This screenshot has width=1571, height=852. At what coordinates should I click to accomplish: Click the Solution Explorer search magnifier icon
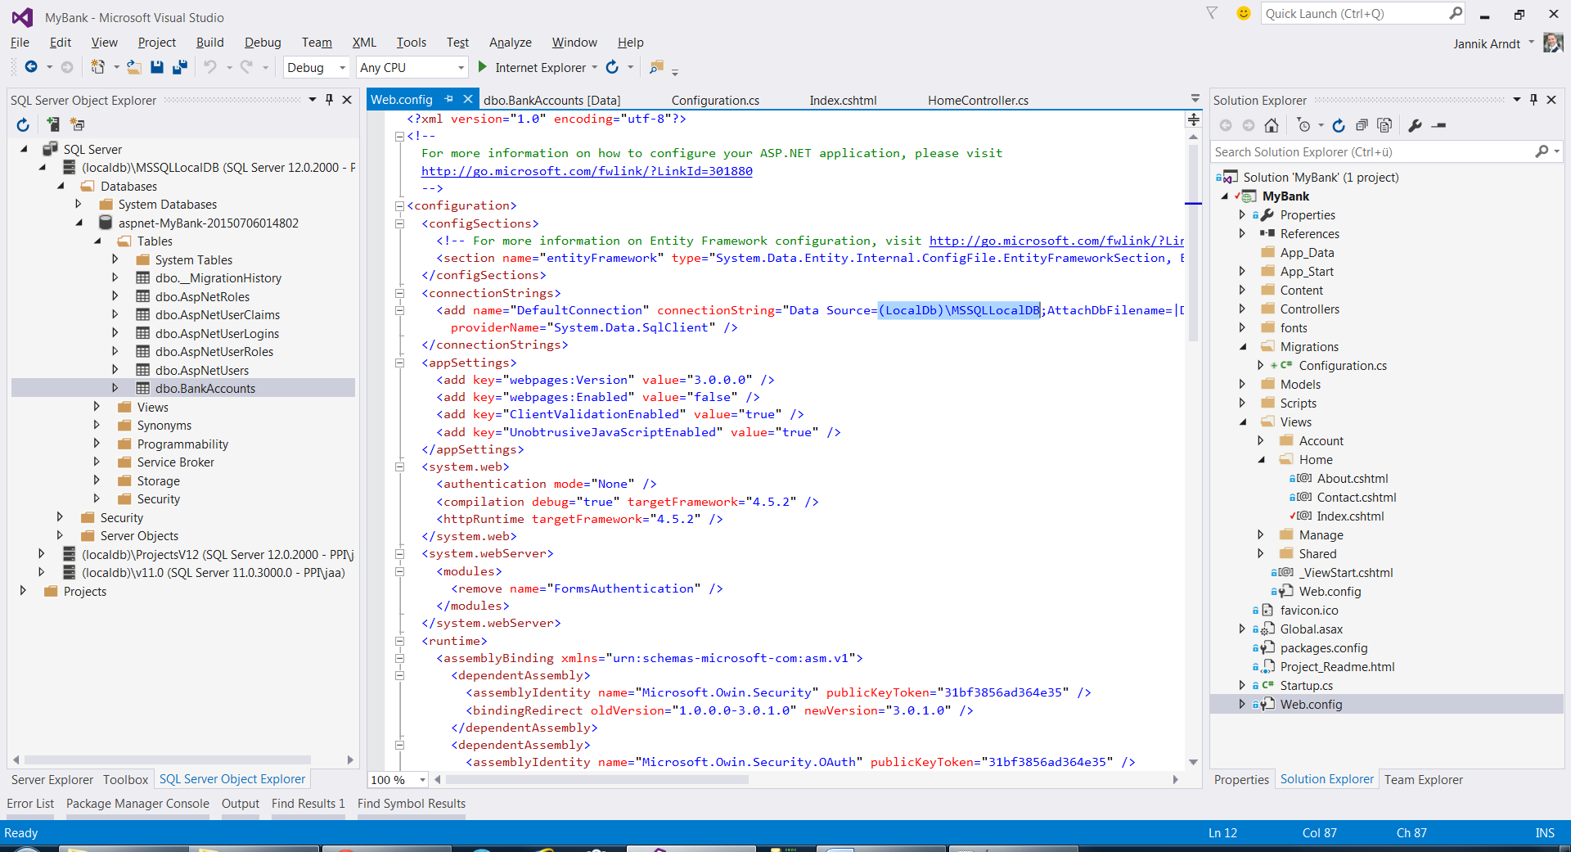(1542, 151)
